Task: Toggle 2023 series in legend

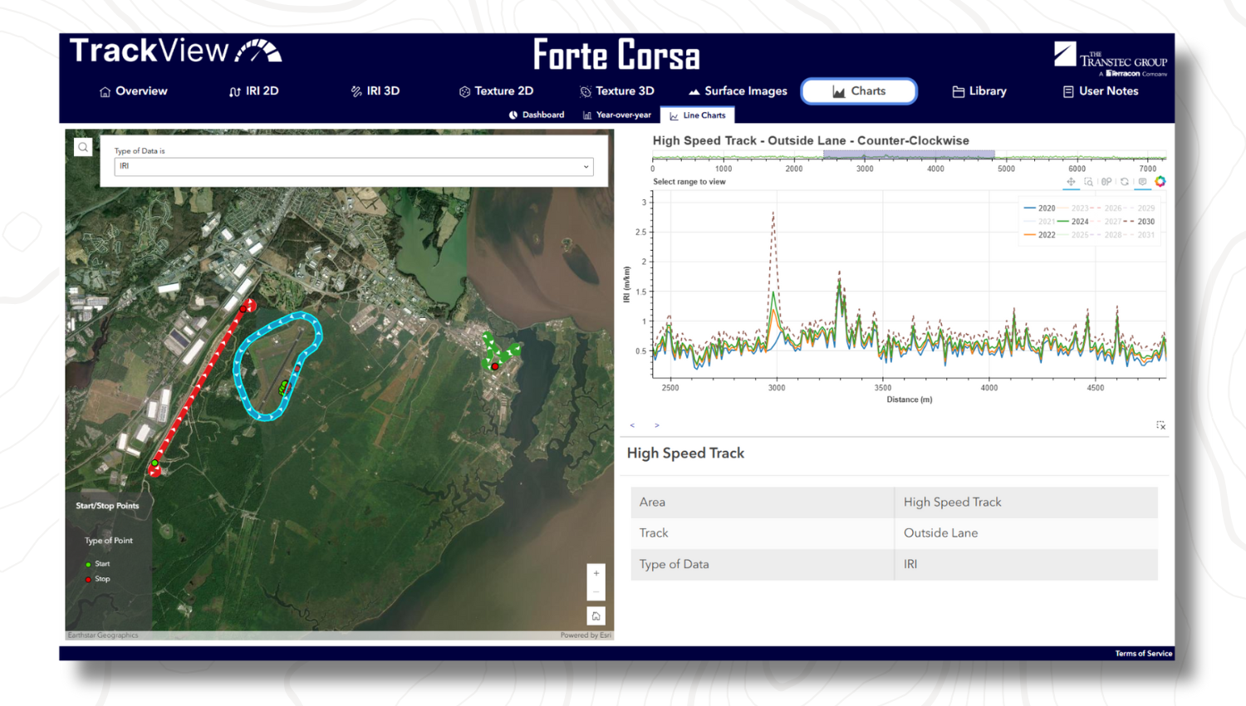Action: point(1072,208)
